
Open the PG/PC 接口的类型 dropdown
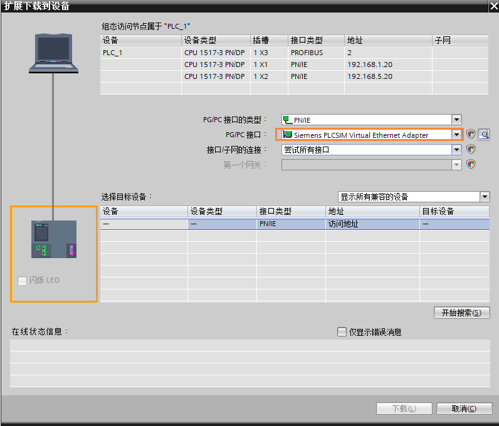point(456,120)
